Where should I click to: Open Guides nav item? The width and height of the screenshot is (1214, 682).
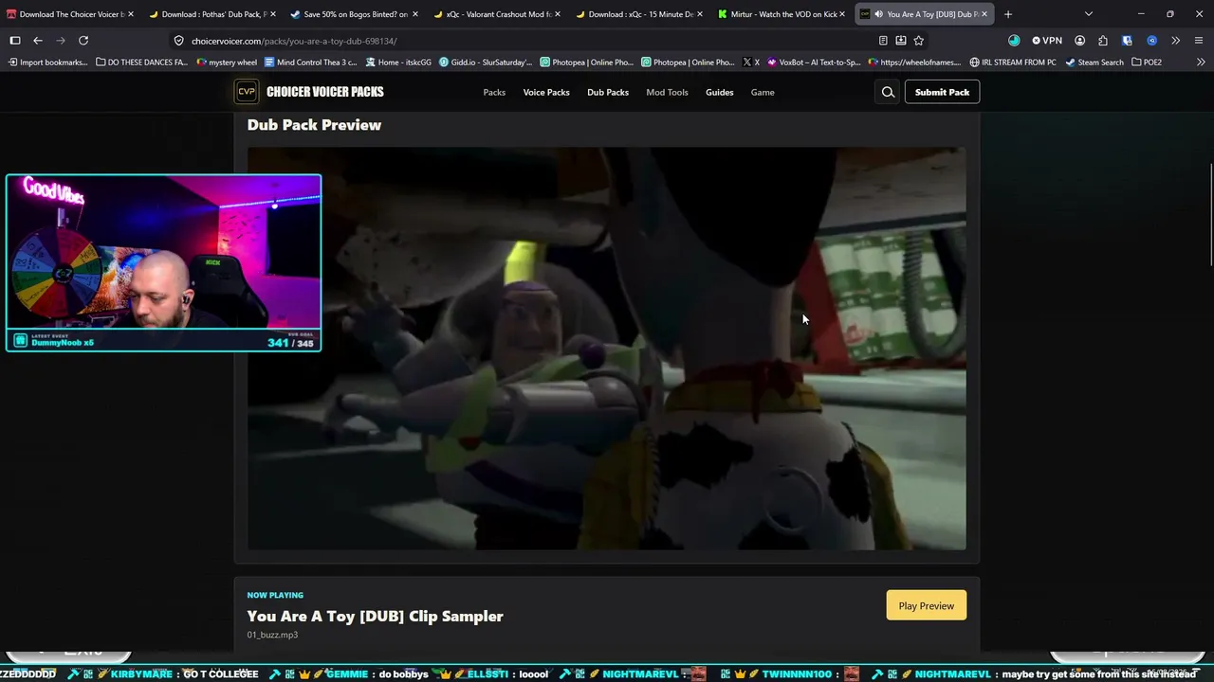[719, 92]
